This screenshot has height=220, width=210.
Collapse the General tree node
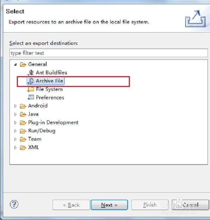[x=15, y=65]
